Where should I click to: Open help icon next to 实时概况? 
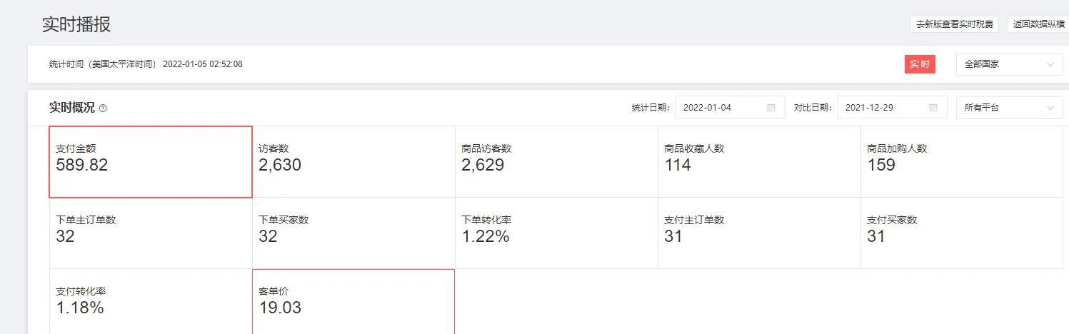[x=103, y=108]
